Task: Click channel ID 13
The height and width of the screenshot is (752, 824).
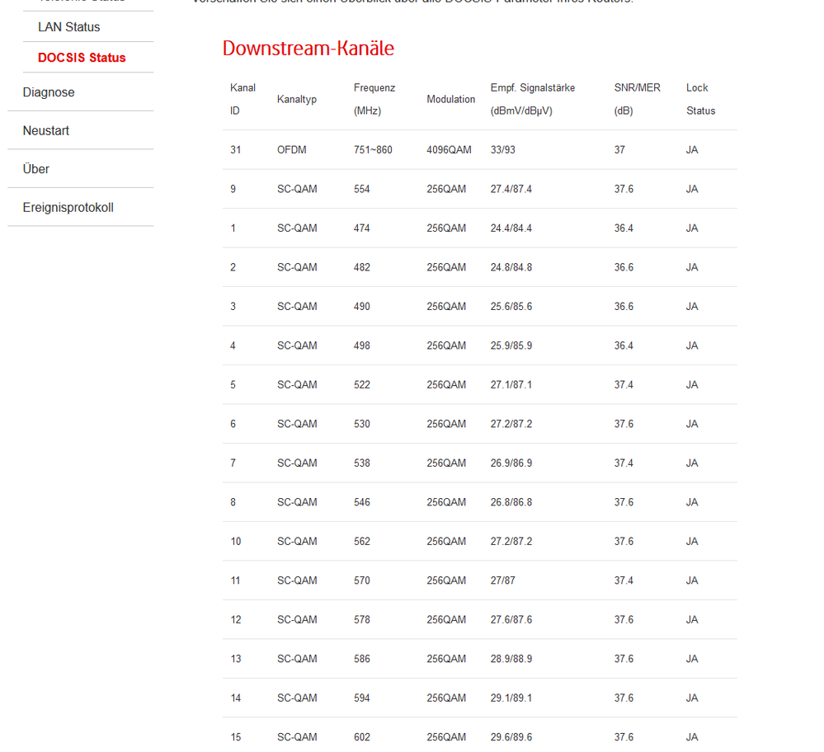Action: click(x=235, y=659)
